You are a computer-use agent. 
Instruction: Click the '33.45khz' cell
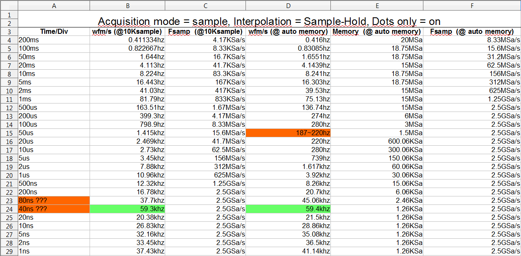pos(127,242)
